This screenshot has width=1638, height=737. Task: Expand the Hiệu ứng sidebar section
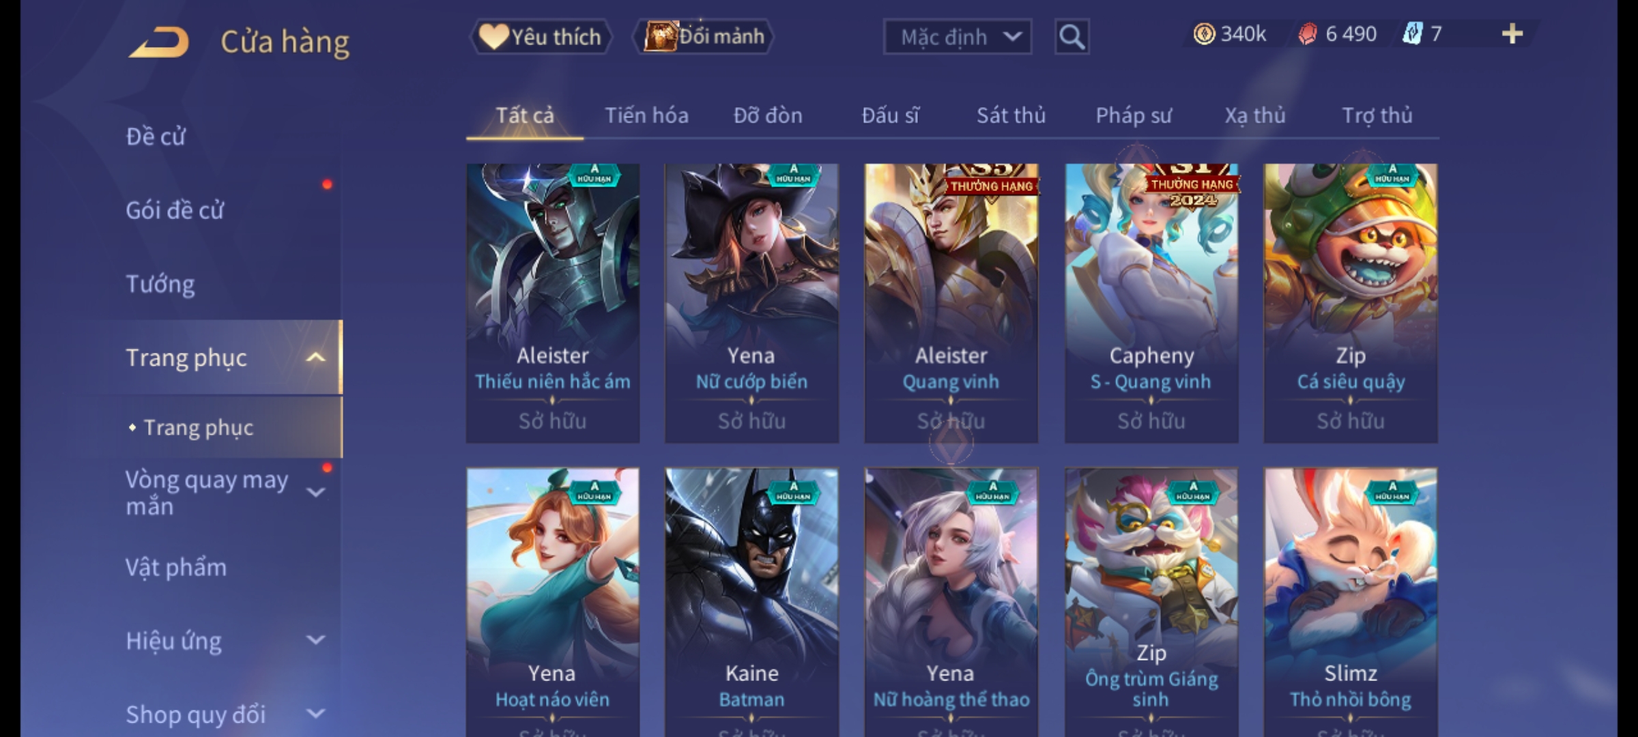tap(315, 640)
